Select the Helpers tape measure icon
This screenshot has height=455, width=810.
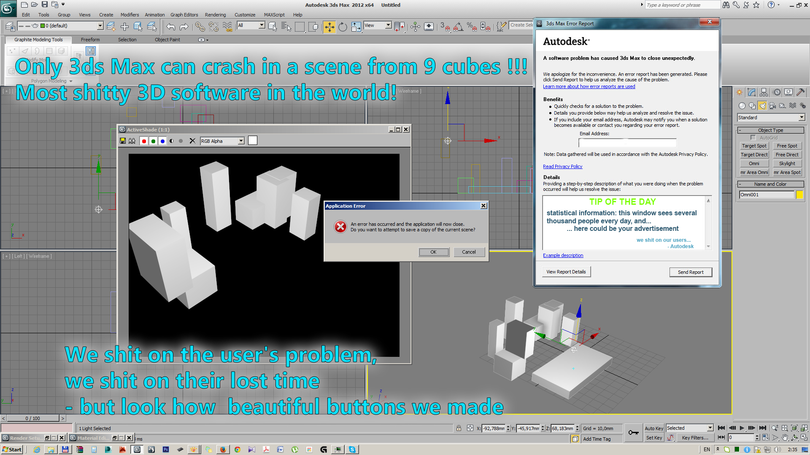coord(783,106)
